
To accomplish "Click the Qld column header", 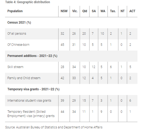I will [85, 11].
